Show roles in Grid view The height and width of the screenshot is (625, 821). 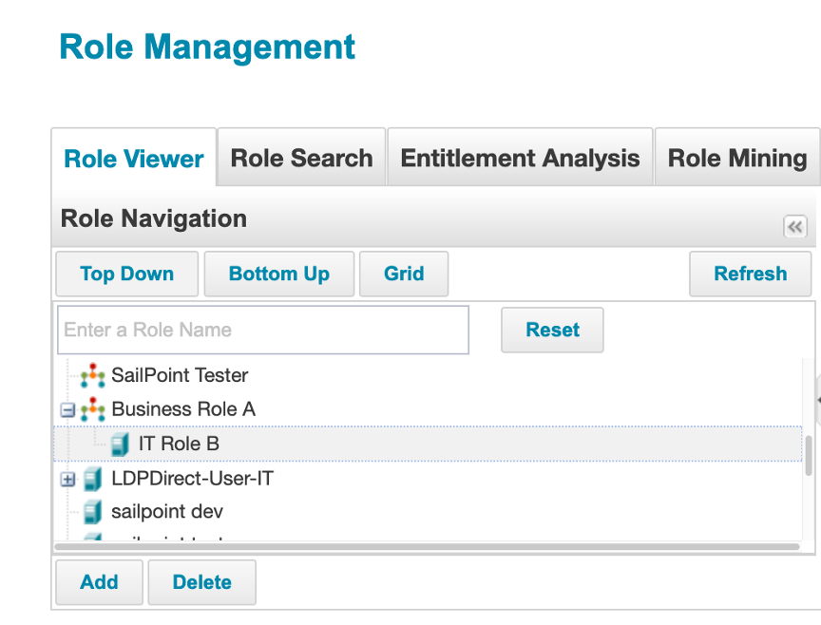tap(404, 275)
